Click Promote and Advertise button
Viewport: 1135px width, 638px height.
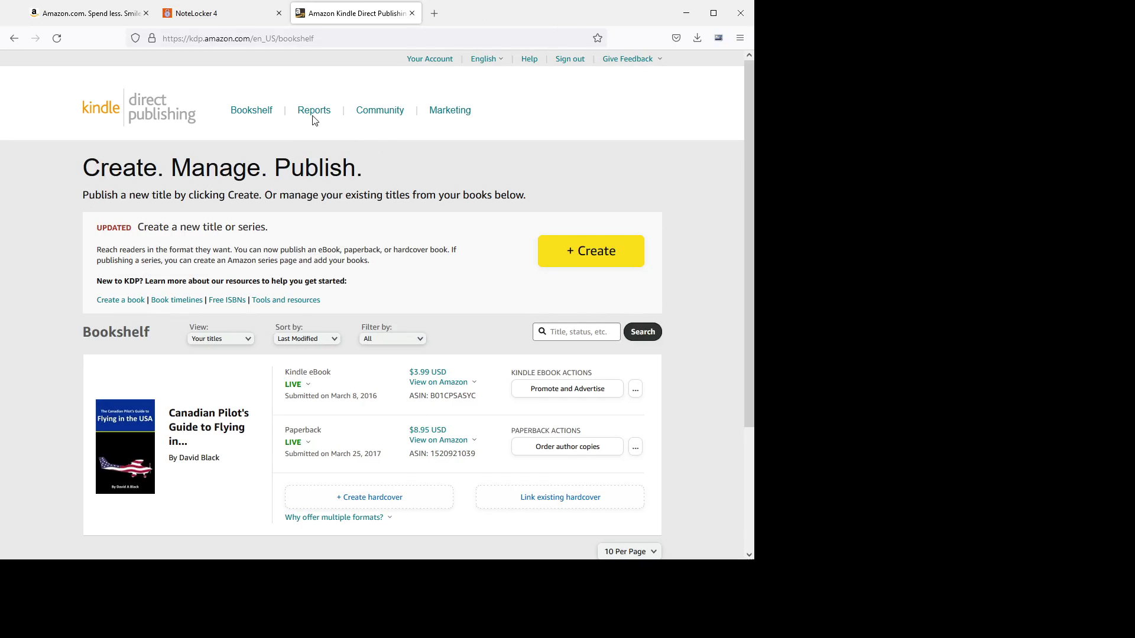567,389
